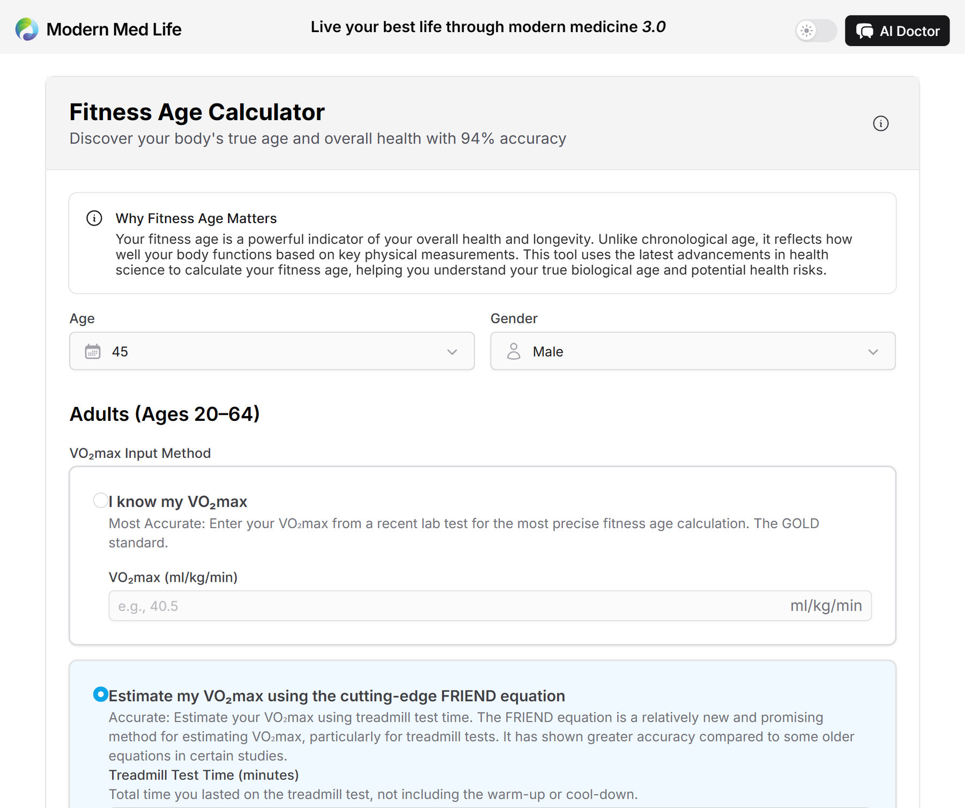Screen dimensions: 965x808
Task: Click the Fitness Age Calculator heading
Action: click(x=197, y=112)
